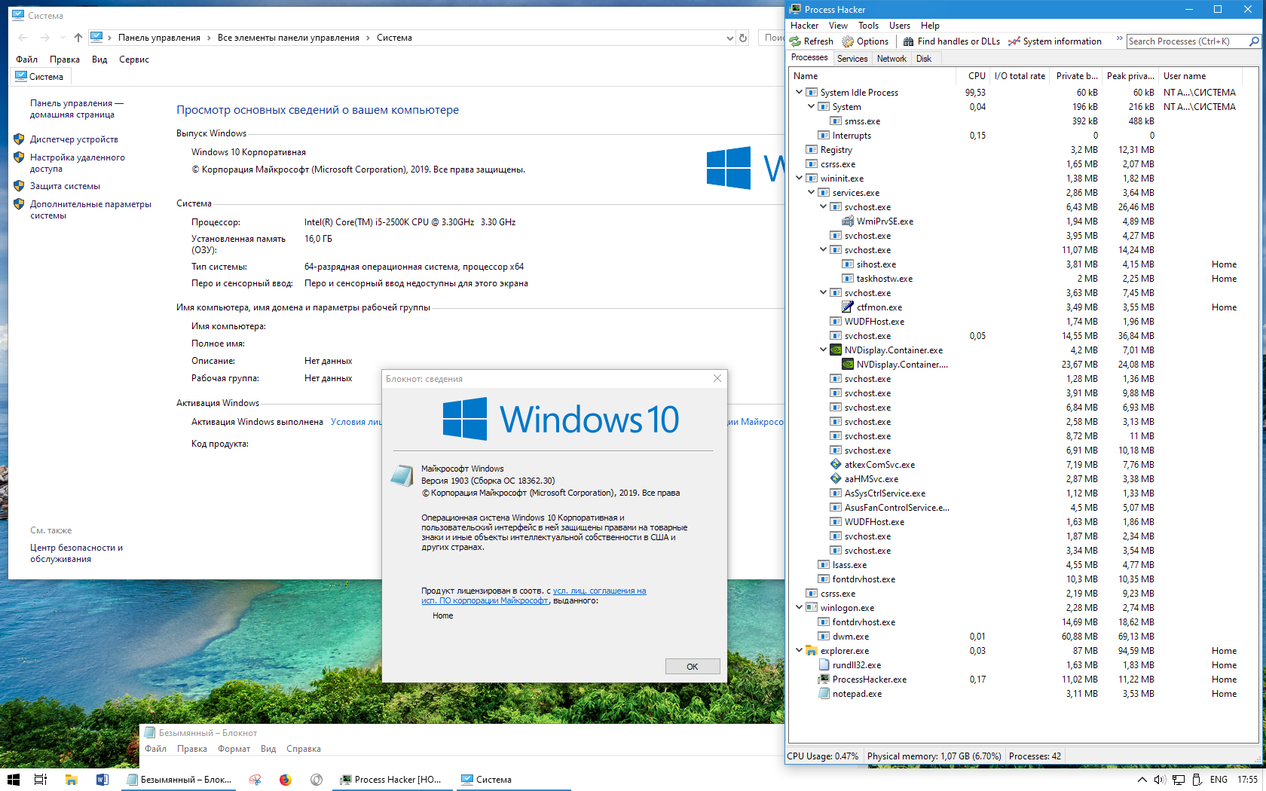Open Формат menu in Notepad

pyautogui.click(x=234, y=749)
